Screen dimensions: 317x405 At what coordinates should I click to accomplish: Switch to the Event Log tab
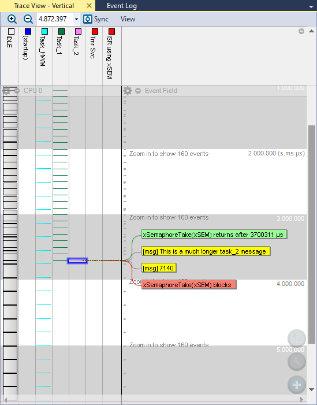pos(122,6)
